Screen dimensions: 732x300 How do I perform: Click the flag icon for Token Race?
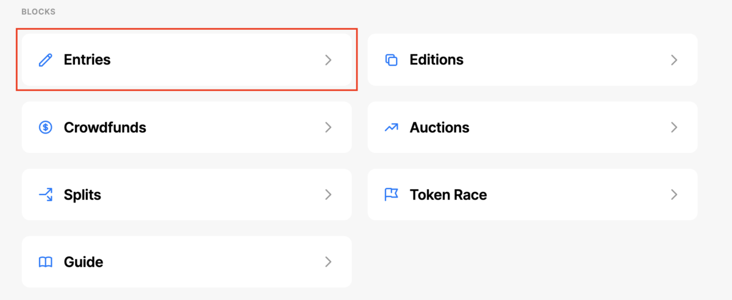(x=392, y=195)
